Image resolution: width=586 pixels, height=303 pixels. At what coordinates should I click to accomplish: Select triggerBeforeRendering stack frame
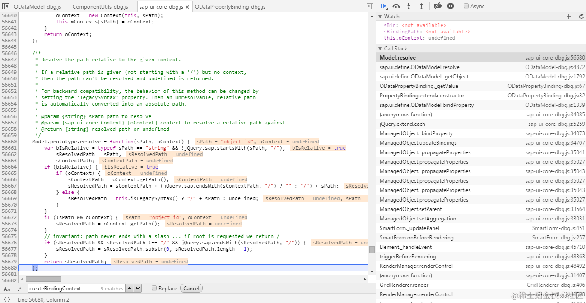[x=481, y=257]
